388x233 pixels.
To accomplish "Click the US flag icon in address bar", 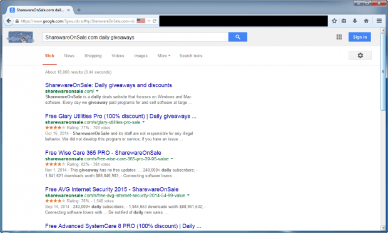I will (x=141, y=21).
